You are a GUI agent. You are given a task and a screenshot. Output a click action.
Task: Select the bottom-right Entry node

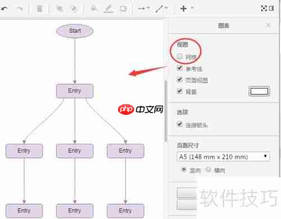tap(125, 211)
